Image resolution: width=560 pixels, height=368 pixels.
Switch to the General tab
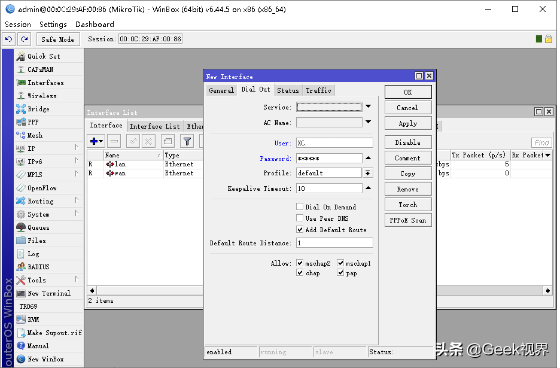(x=221, y=90)
